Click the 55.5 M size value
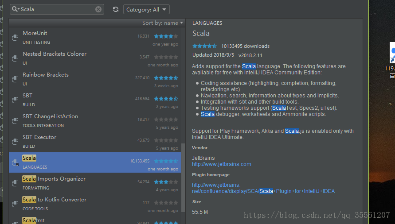This screenshot has width=395, height=224. (x=200, y=212)
